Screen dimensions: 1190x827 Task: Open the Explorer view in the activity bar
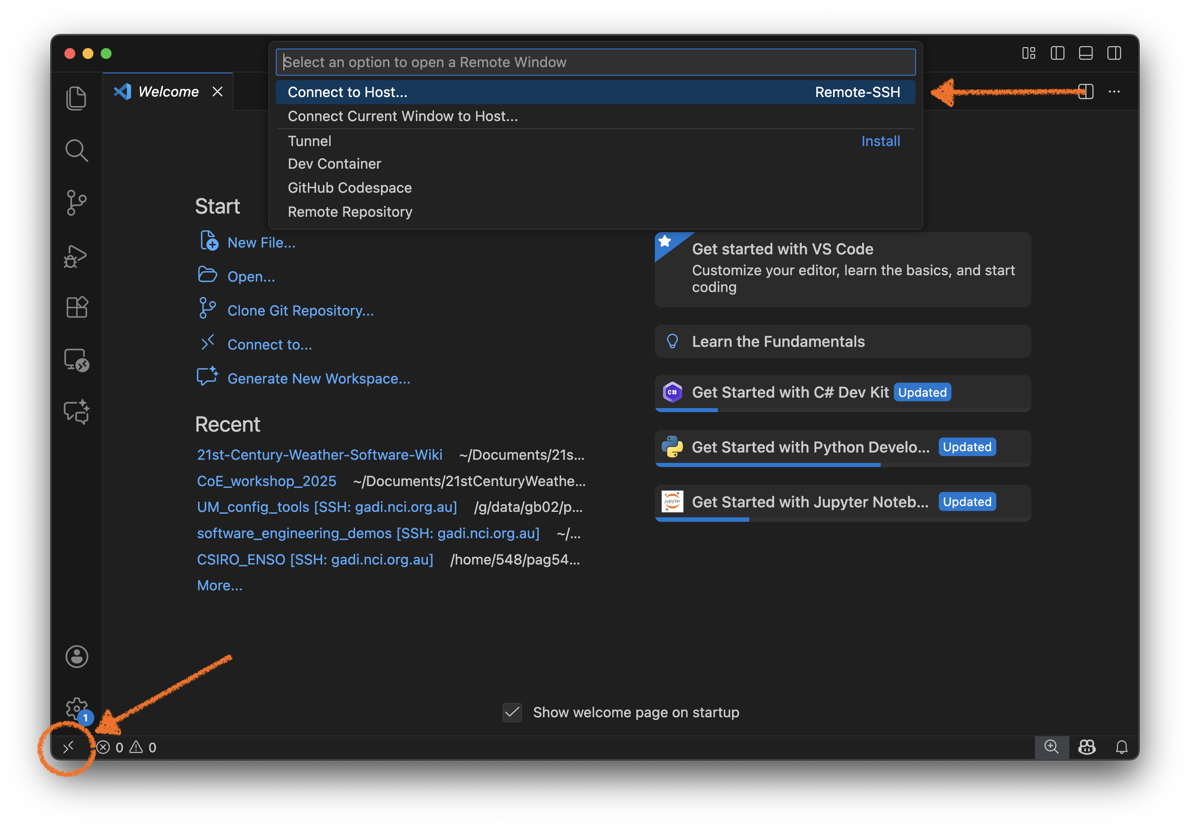76,97
